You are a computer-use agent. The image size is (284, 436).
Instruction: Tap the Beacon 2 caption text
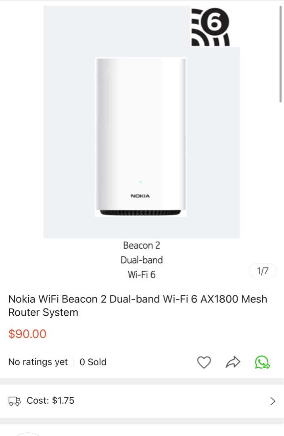pos(141,245)
